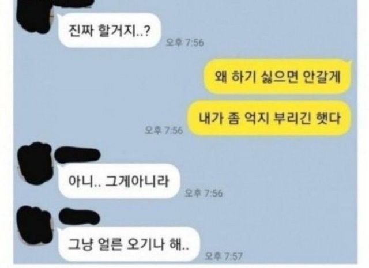This screenshot has height=268, width=369.
Task: Click the empty blue chat background below the '진짜 할거지..?' bubble
Action: tap(106, 94)
